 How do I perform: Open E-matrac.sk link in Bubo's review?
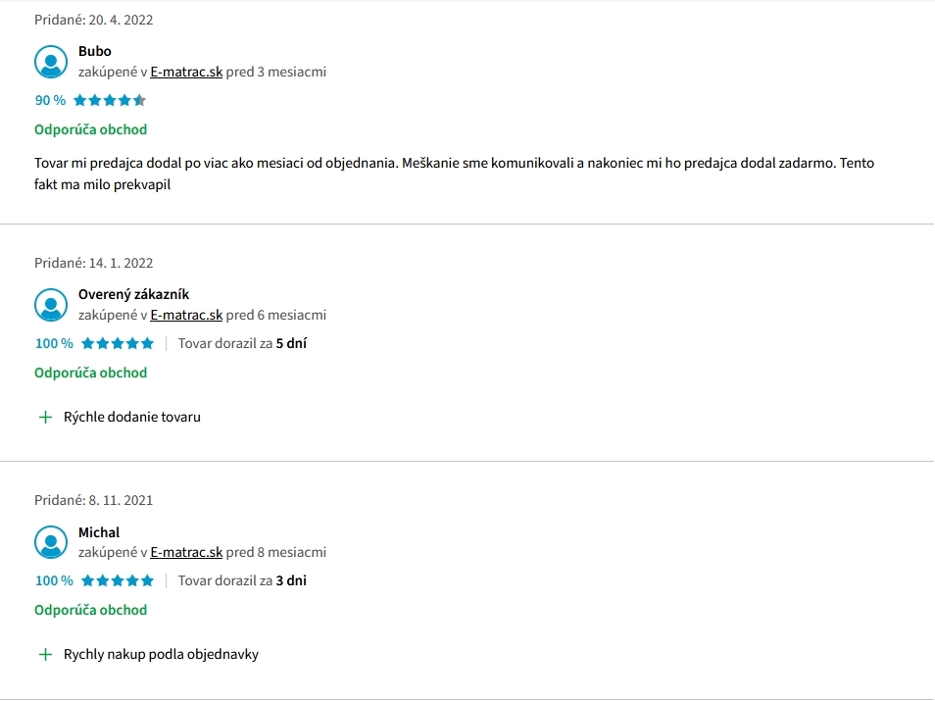click(x=186, y=72)
